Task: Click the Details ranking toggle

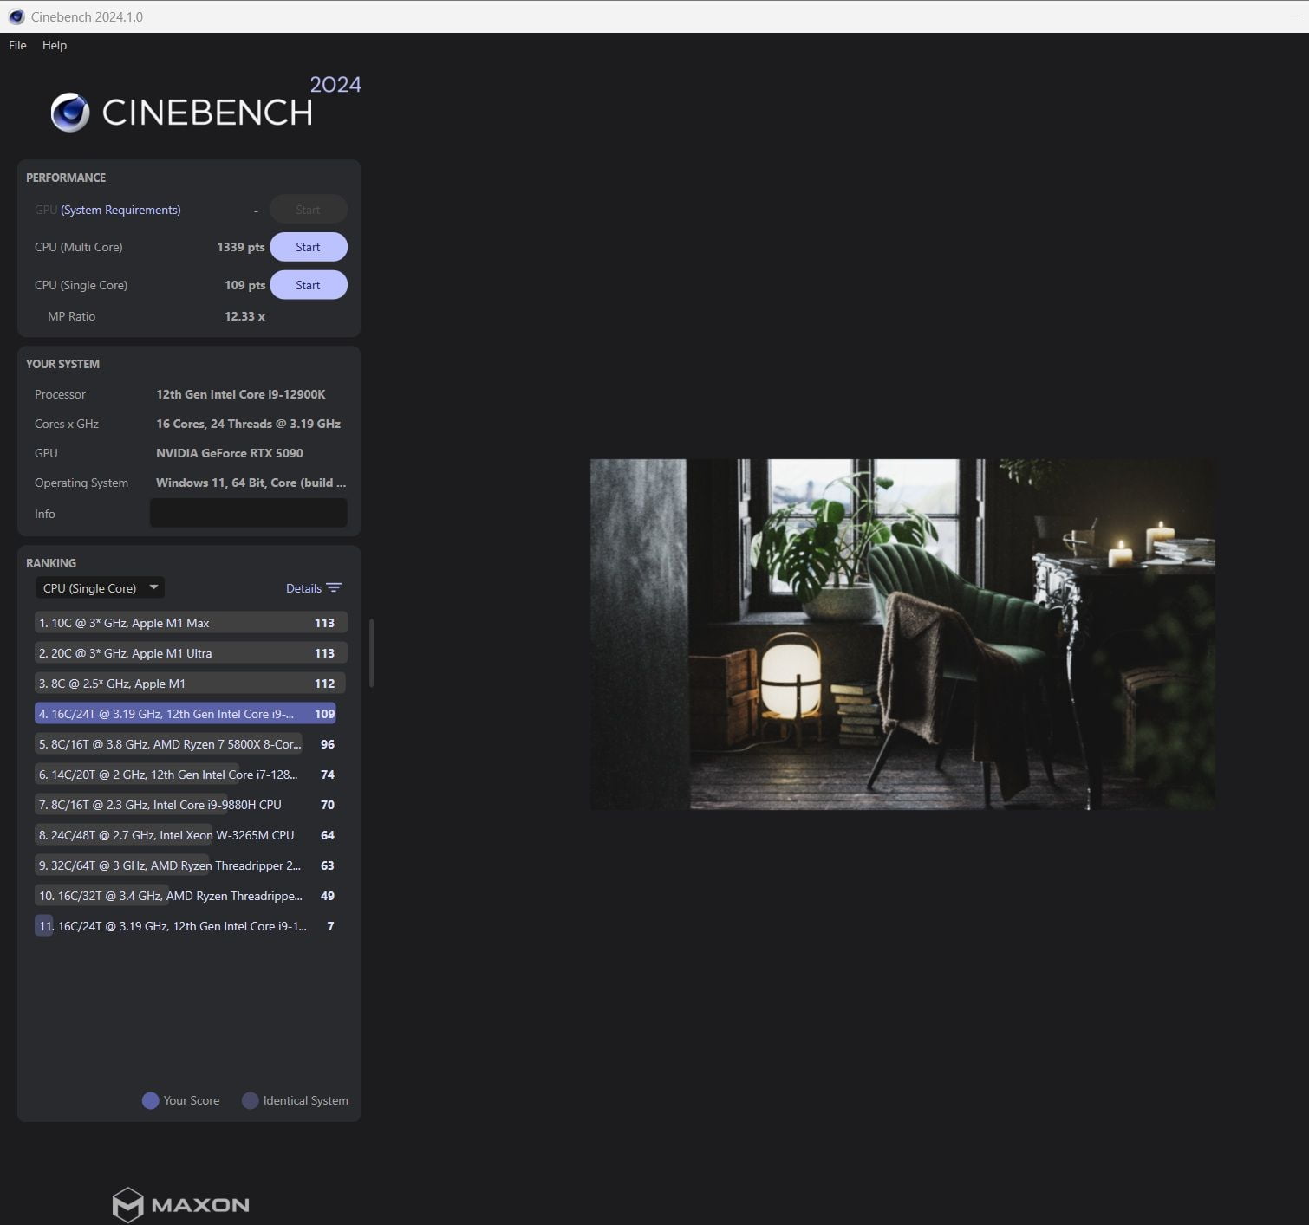Action: coord(313,588)
